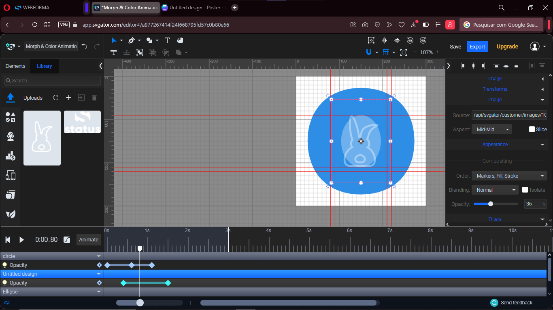The width and height of the screenshot is (553, 310).
Task: Open the Aspect Mid-Mid dropdown
Action: pyautogui.click(x=491, y=129)
